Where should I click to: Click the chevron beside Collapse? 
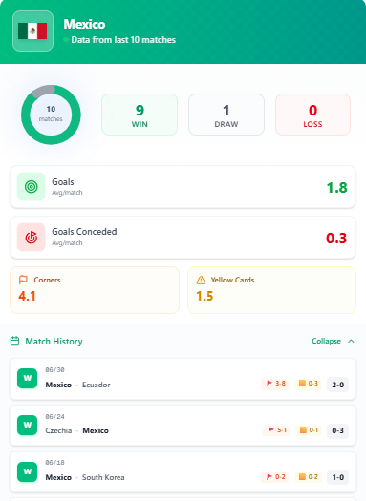(x=351, y=341)
